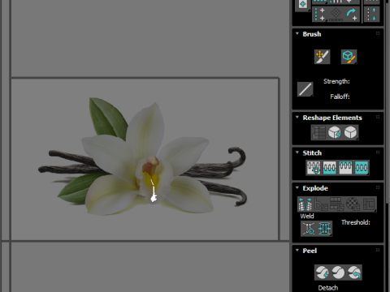Click the Flatten by Material ID checker sphere icon
The image size is (390, 292).
[x=353, y=204]
